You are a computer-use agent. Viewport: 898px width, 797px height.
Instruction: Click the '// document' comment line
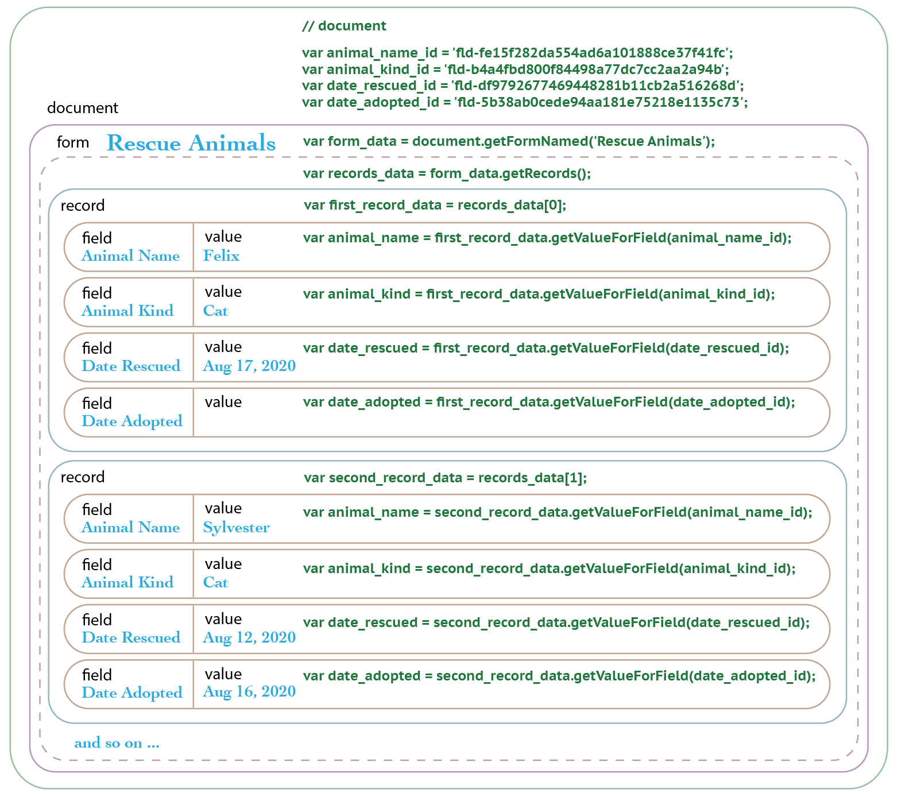point(344,26)
